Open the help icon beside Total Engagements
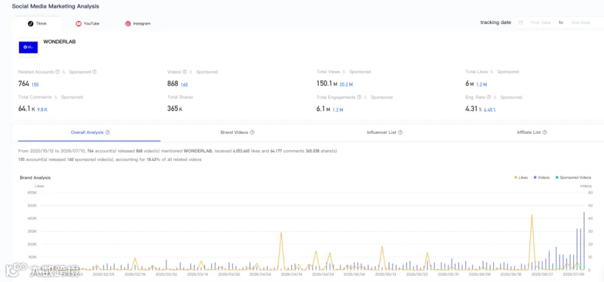The height and width of the screenshot is (282, 604). pos(359,97)
